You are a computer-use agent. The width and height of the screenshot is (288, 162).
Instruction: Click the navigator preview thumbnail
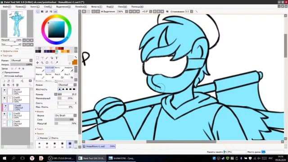[17, 24]
